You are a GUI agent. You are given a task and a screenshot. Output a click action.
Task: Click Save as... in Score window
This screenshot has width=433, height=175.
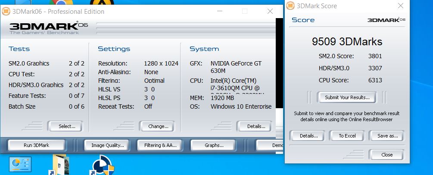coord(386,136)
